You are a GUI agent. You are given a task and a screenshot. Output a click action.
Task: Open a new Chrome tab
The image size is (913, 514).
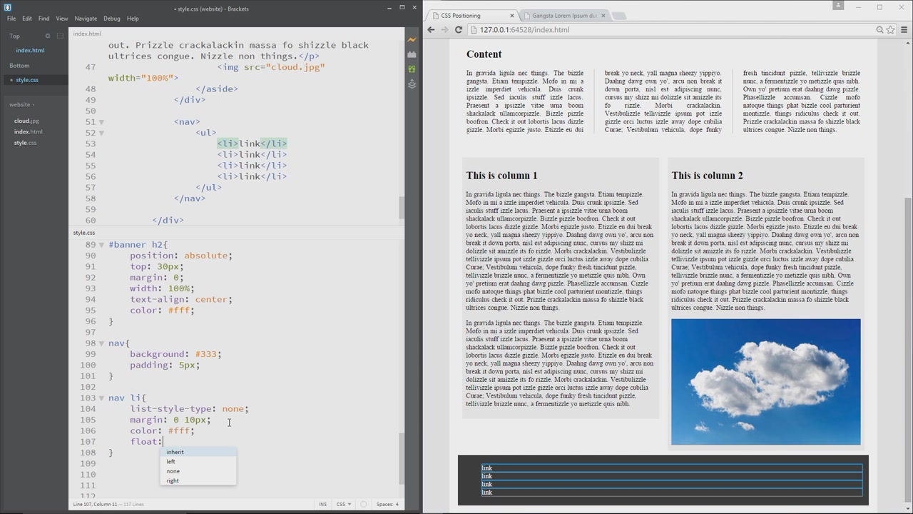(619, 16)
